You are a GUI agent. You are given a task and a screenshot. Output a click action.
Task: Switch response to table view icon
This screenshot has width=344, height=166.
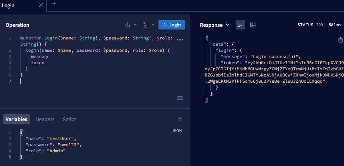click(x=253, y=25)
